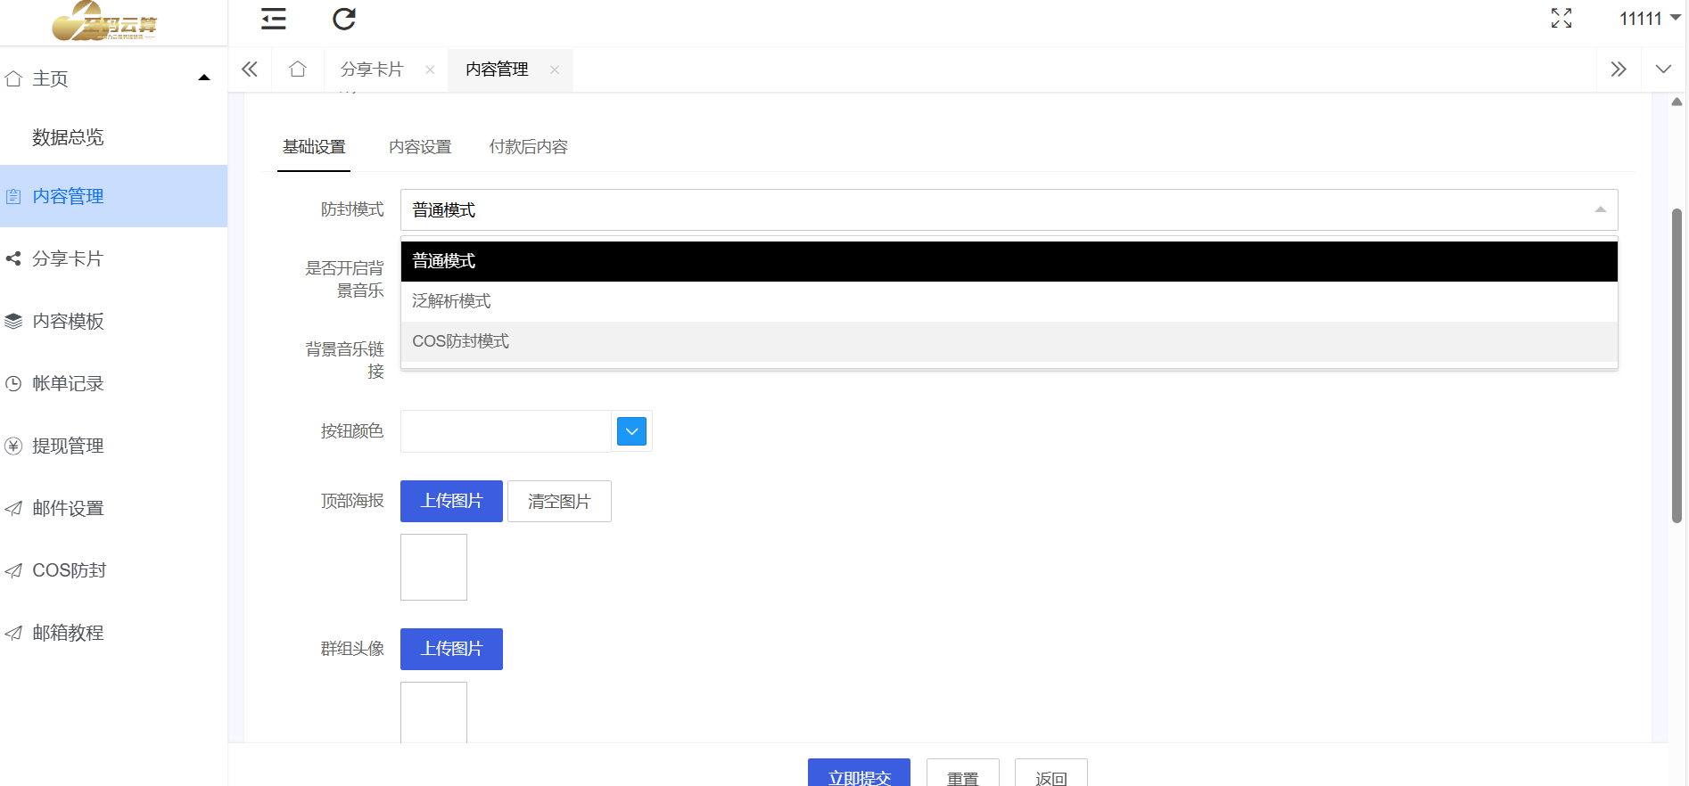Toggle the sidebar collapse icon

274,19
